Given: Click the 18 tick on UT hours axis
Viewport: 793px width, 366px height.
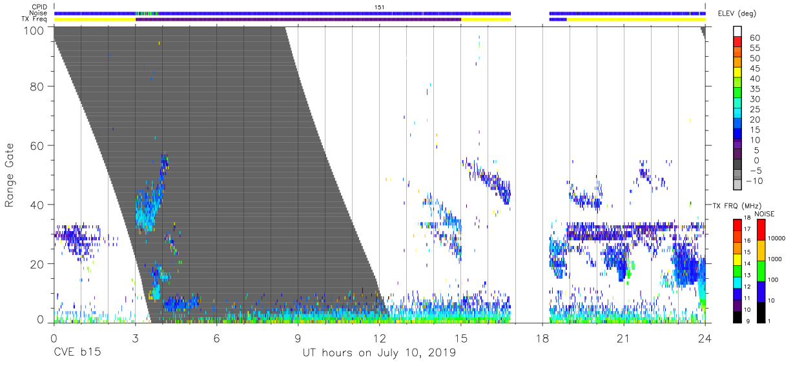Looking at the screenshot, I should pos(542,338).
